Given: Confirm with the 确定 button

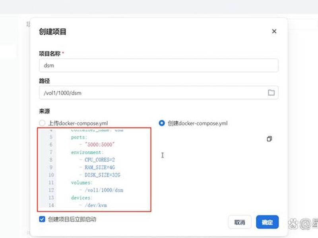Looking at the screenshot, I should (267, 222).
